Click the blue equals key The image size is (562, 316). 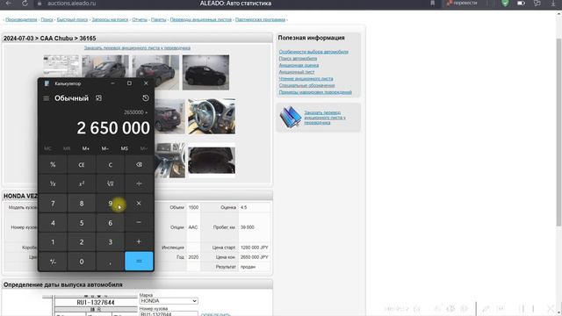(x=139, y=262)
